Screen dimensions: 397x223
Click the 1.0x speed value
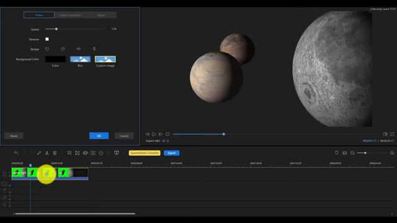pos(114,29)
